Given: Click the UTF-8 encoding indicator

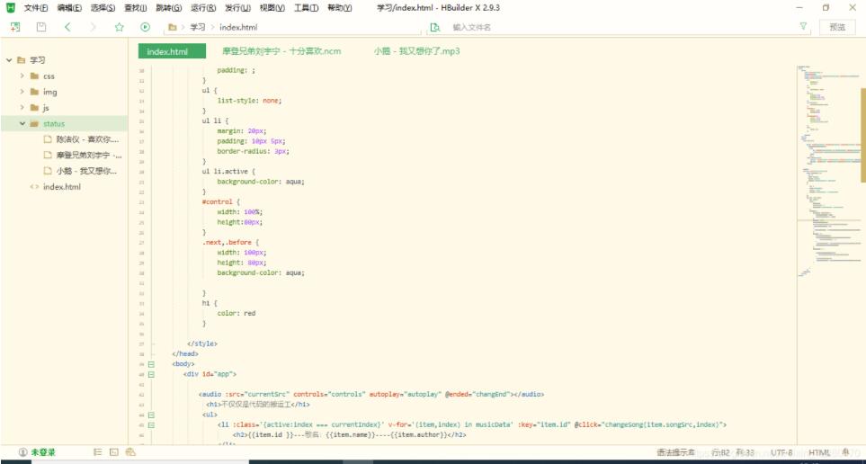Looking at the screenshot, I should click(x=782, y=452).
